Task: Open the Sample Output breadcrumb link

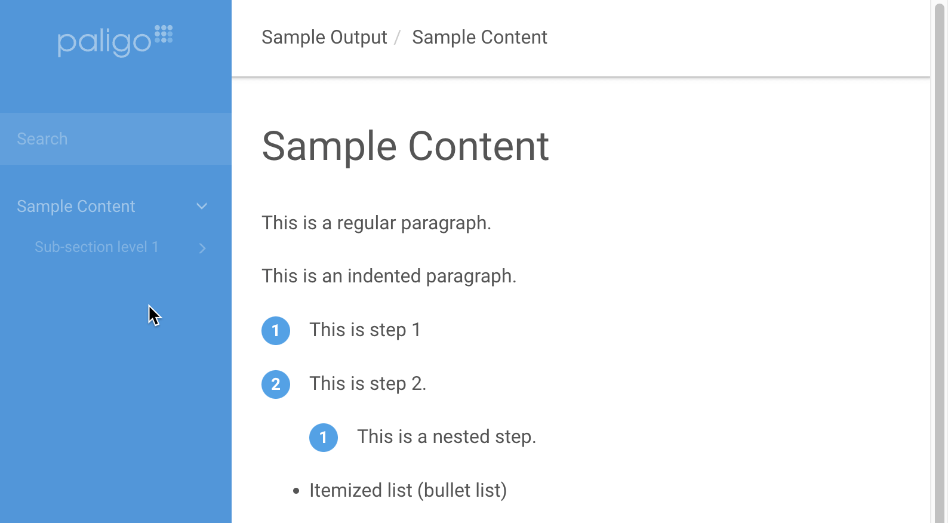Action: [324, 37]
